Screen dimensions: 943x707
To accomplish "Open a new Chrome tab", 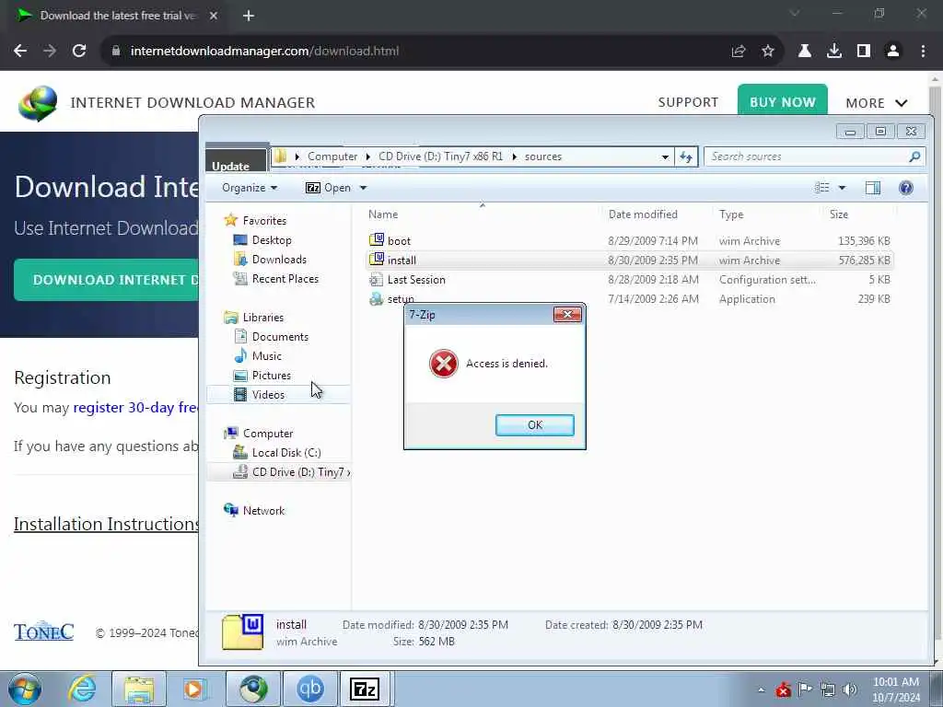I will coord(249,16).
